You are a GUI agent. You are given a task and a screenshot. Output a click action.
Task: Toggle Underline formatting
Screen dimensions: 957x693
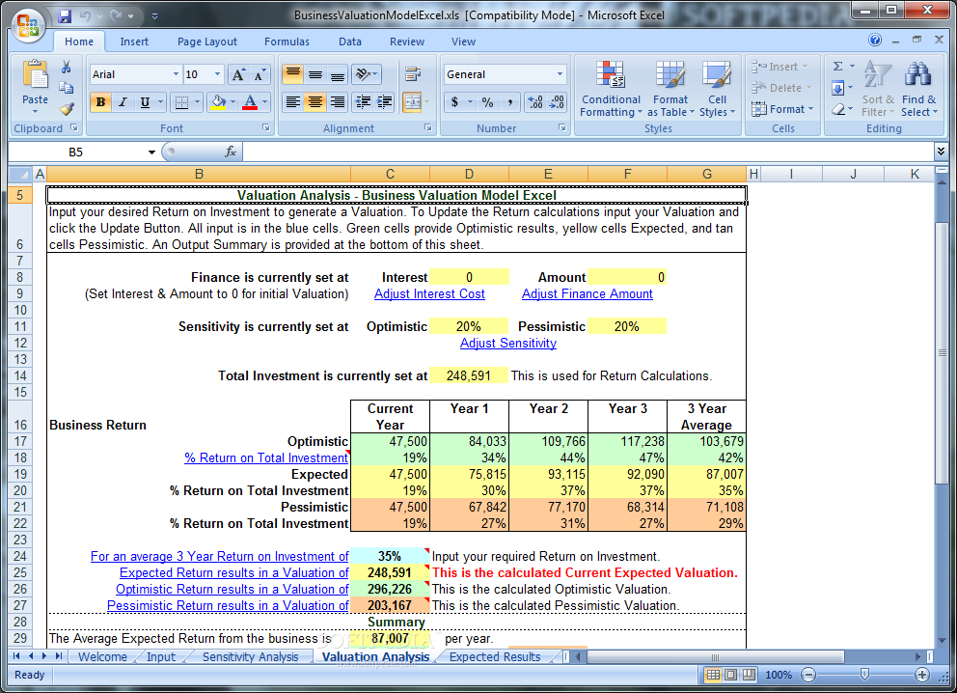click(145, 102)
